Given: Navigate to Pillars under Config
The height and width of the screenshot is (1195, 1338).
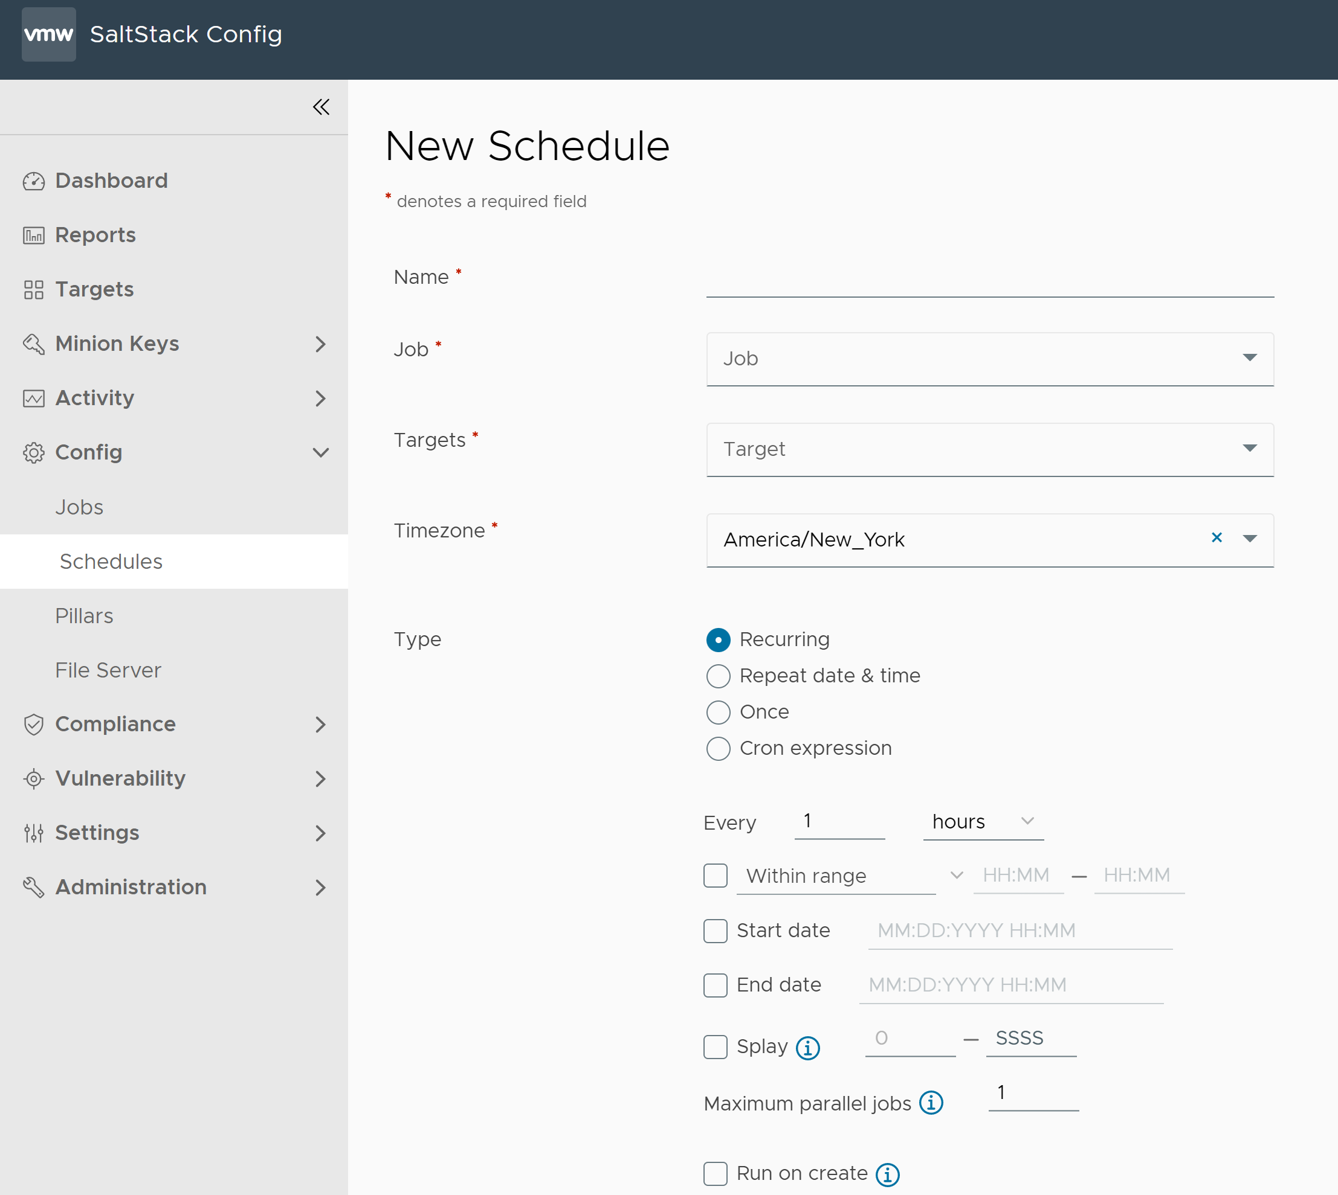Looking at the screenshot, I should pos(84,615).
